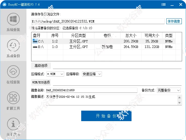
Task: Click the 保存镜像 button
Action: 174,21
